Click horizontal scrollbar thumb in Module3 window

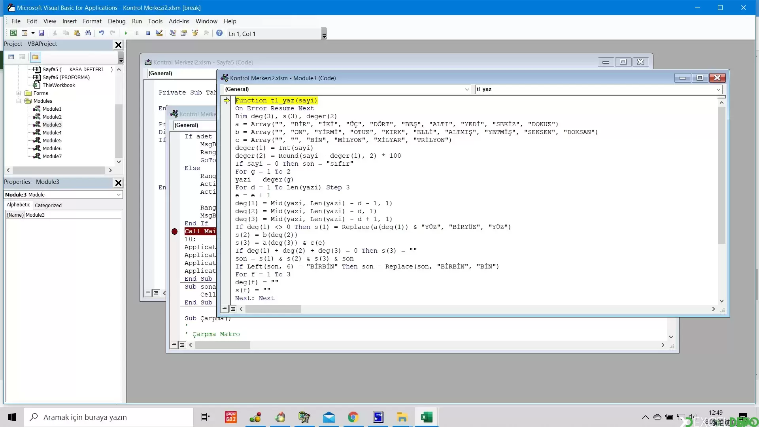tap(273, 309)
